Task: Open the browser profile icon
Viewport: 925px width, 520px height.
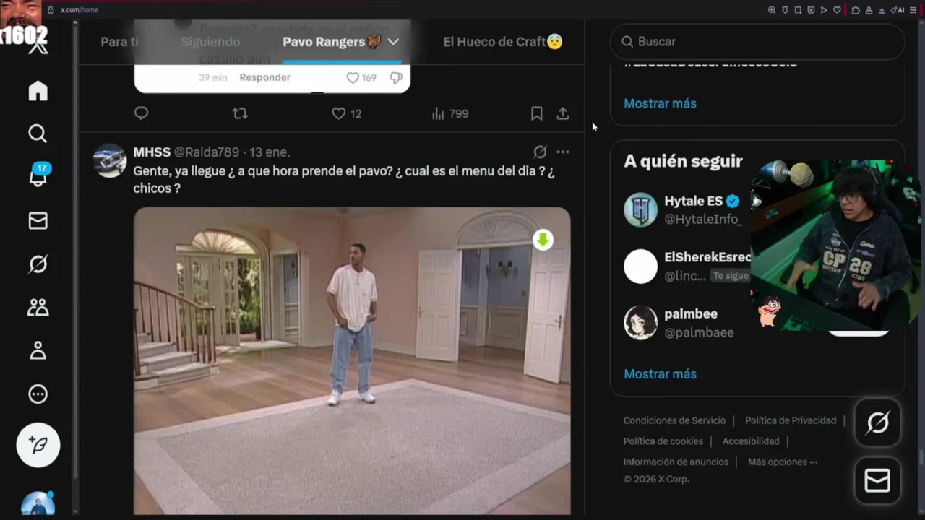Action: pos(869,10)
